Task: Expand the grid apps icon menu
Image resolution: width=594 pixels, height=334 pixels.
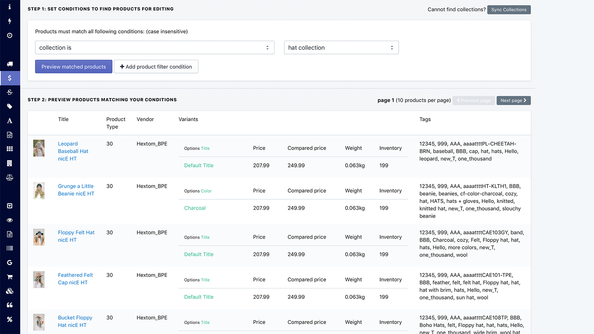Action: pos(10,149)
